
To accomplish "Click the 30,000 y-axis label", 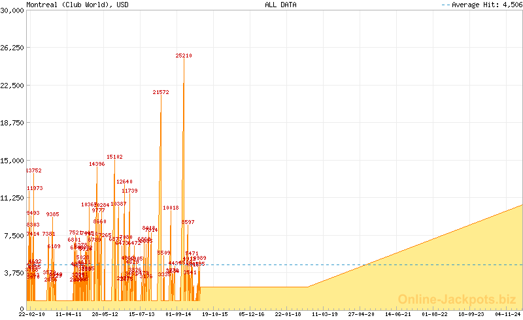I will point(12,10).
